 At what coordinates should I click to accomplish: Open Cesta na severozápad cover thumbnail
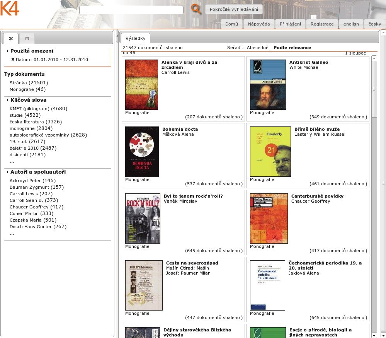click(144, 285)
